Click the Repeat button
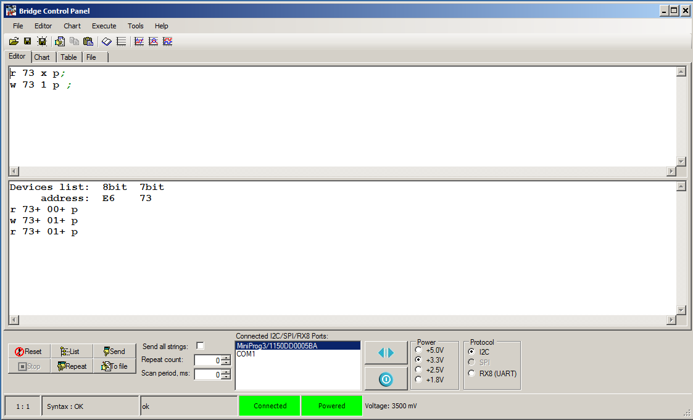 coord(72,366)
